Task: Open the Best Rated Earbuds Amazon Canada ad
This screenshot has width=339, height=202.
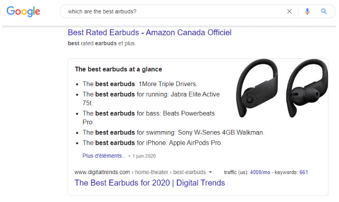Action: [149, 33]
